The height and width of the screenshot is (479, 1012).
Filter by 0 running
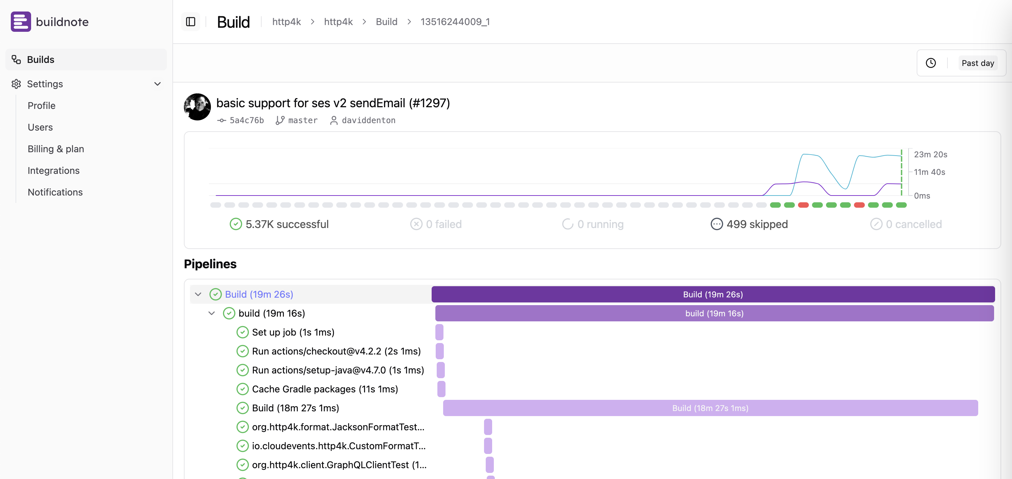593,224
